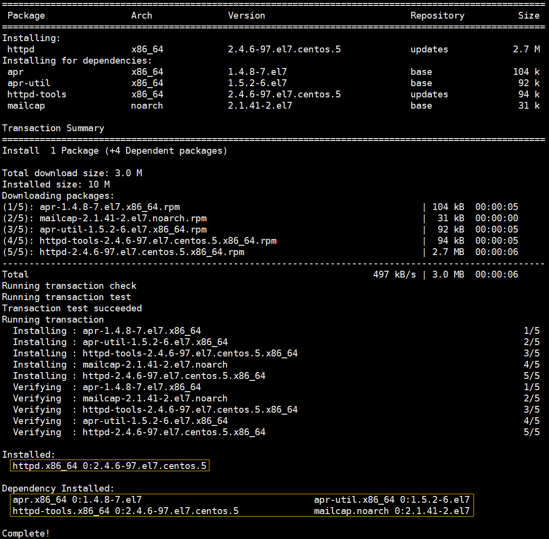This screenshot has width=549, height=539.
Task: Click 'Verifying : mailcap-2.1.41-2.el7.noarch' line
Action: [x=120, y=398]
